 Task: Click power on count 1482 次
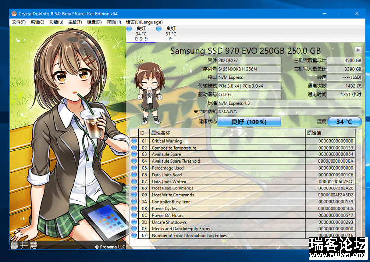coord(344,86)
